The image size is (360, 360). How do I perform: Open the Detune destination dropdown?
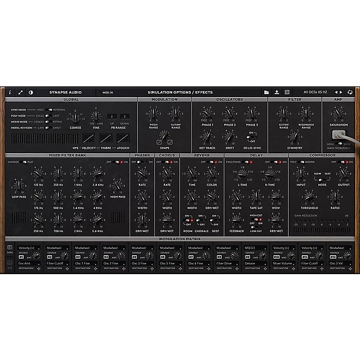coord(255,263)
